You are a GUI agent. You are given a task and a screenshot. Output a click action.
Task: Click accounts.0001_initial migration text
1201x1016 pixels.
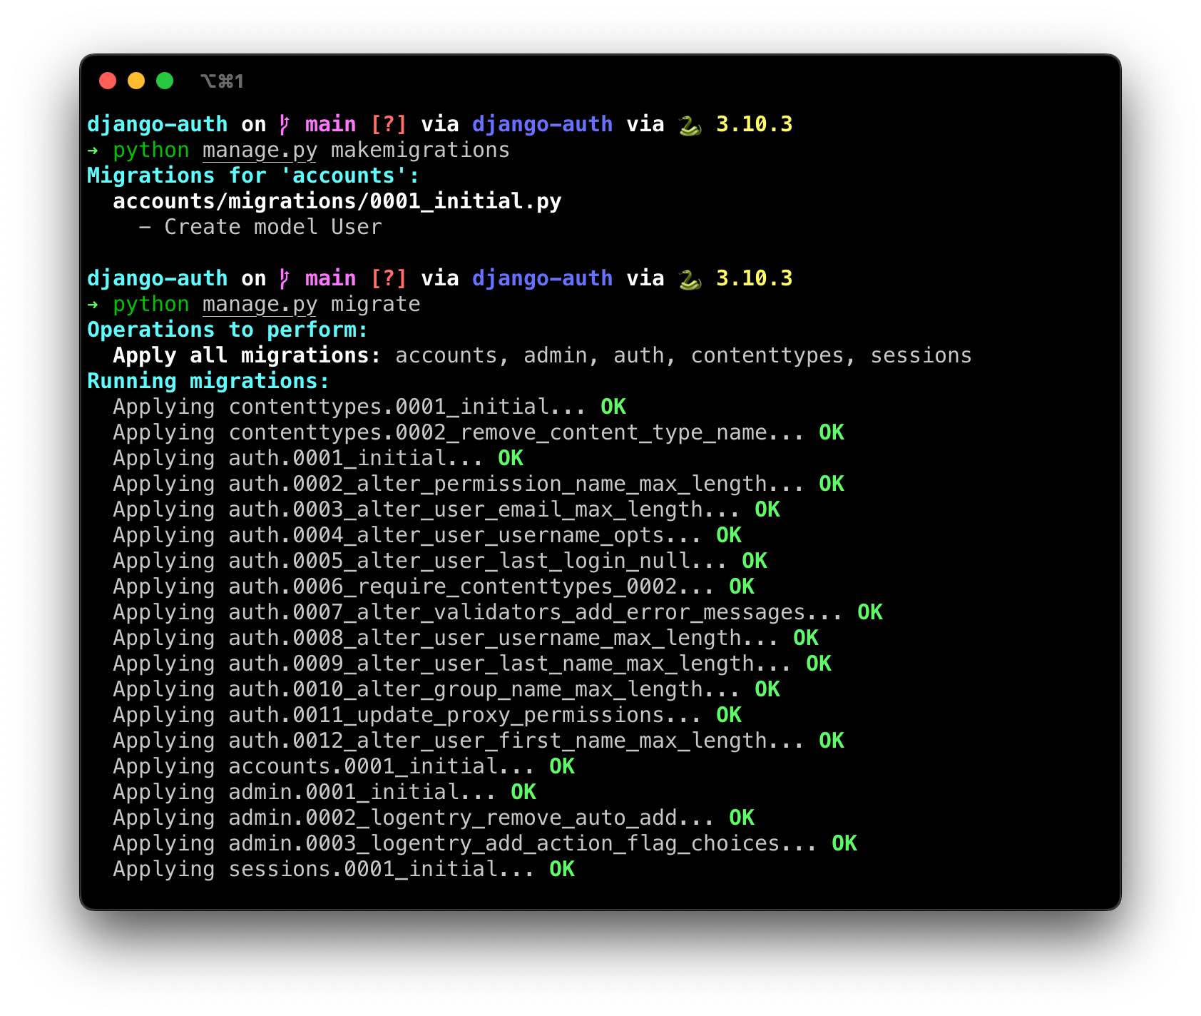pyautogui.click(x=382, y=767)
